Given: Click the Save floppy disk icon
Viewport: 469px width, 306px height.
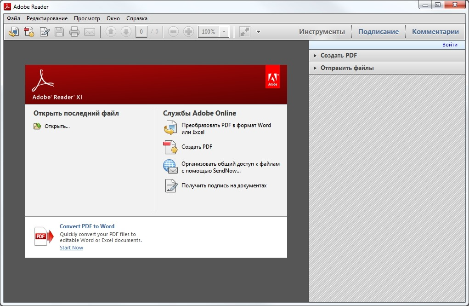Looking at the screenshot, I should pos(59,32).
